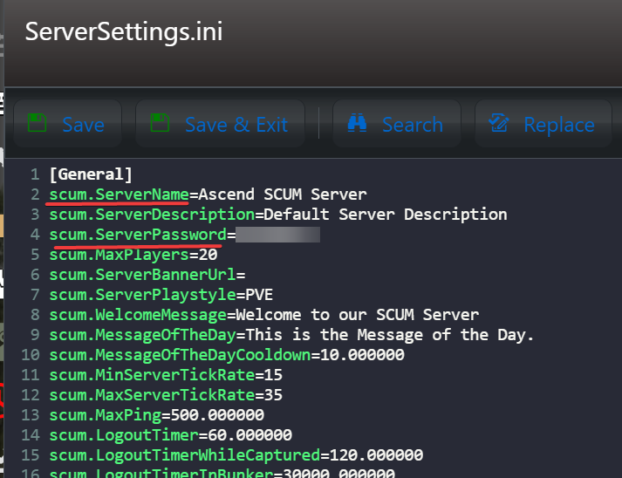The height and width of the screenshot is (478, 622).
Task: Click the scum.MessageOfTheDayCooldown line
Action: tap(227, 355)
